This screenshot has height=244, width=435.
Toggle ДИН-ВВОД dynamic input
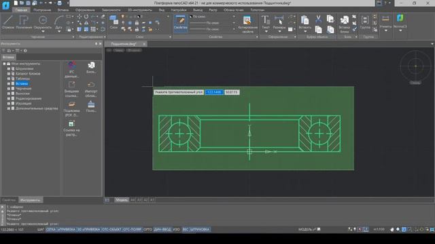[x=162, y=229]
